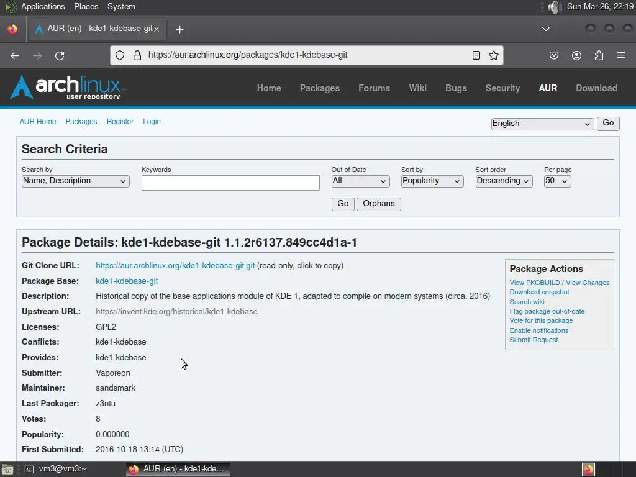Click the Register link

120,122
